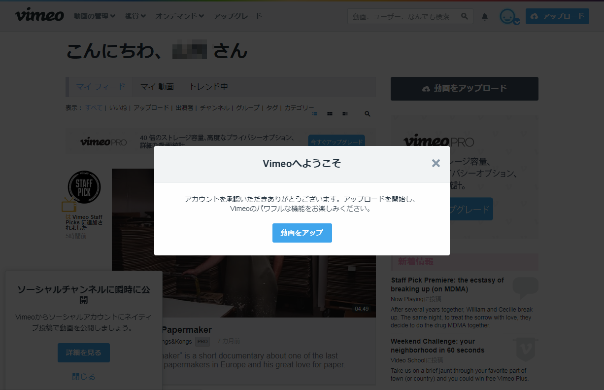Viewport: 604px width, 390px height.
Task: Click the search magnifier in top search box
Action: (x=464, y=16)
